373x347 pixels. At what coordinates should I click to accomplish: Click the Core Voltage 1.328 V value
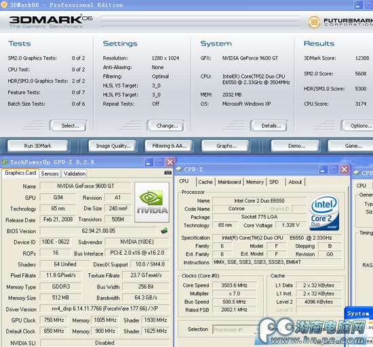tap(291, 225)
